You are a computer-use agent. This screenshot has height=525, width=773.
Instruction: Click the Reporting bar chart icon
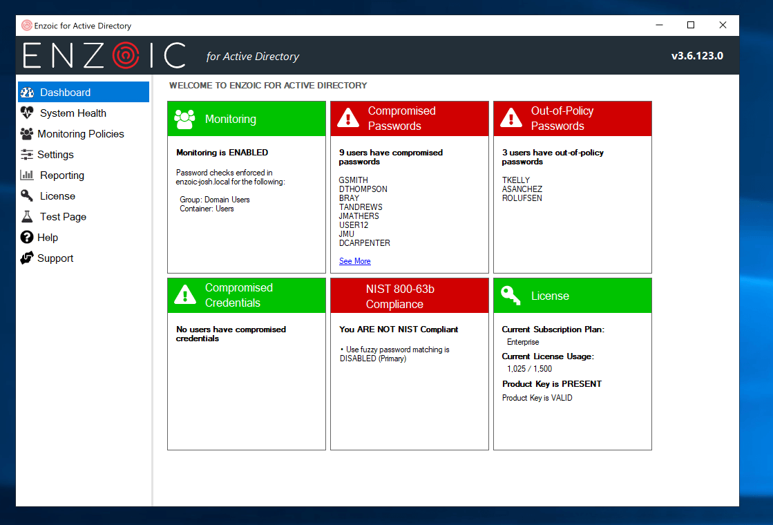click(x=27, y=175)
